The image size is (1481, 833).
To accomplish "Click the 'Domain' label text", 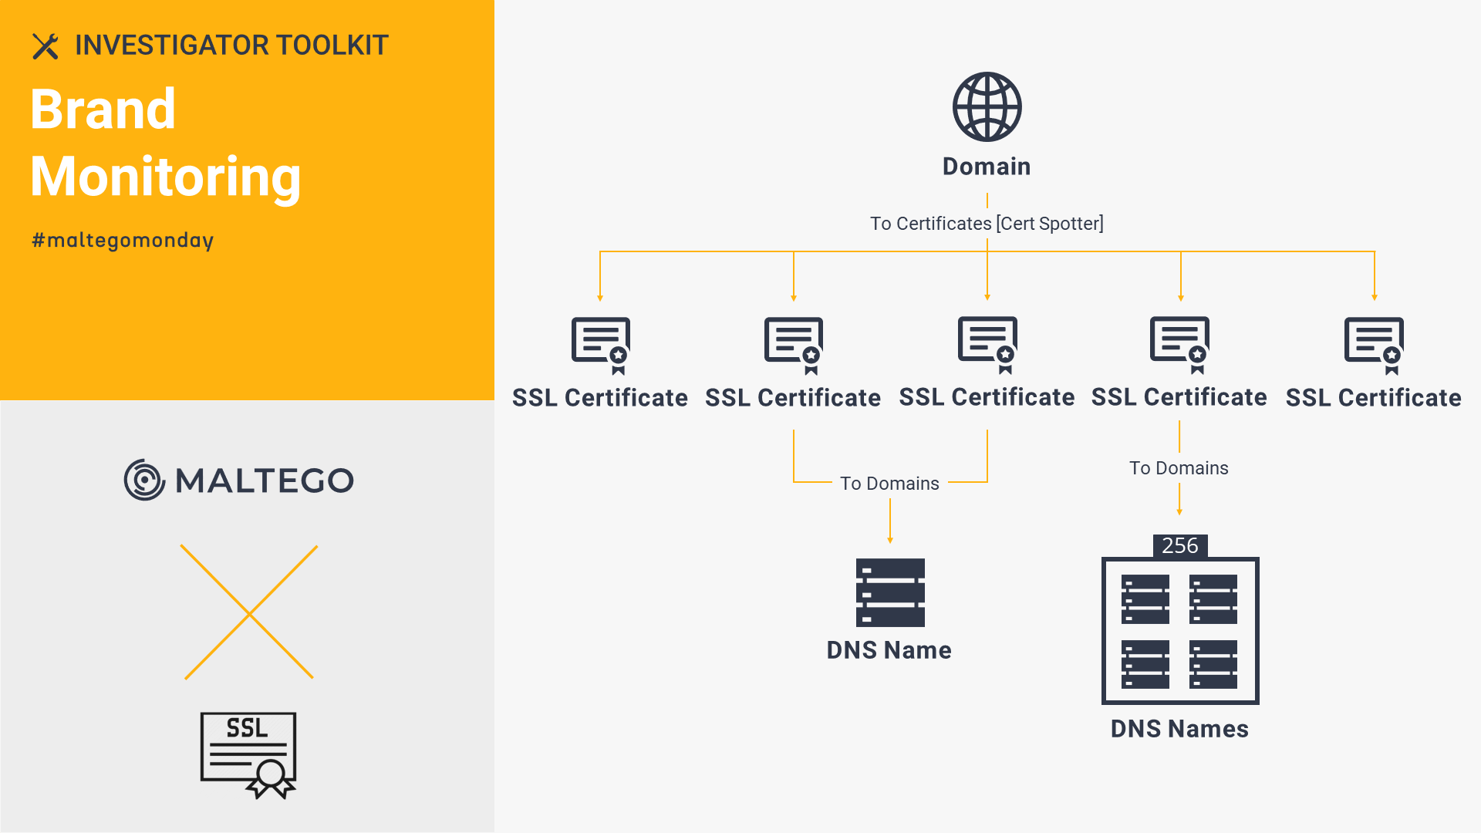I will (987, 167).
